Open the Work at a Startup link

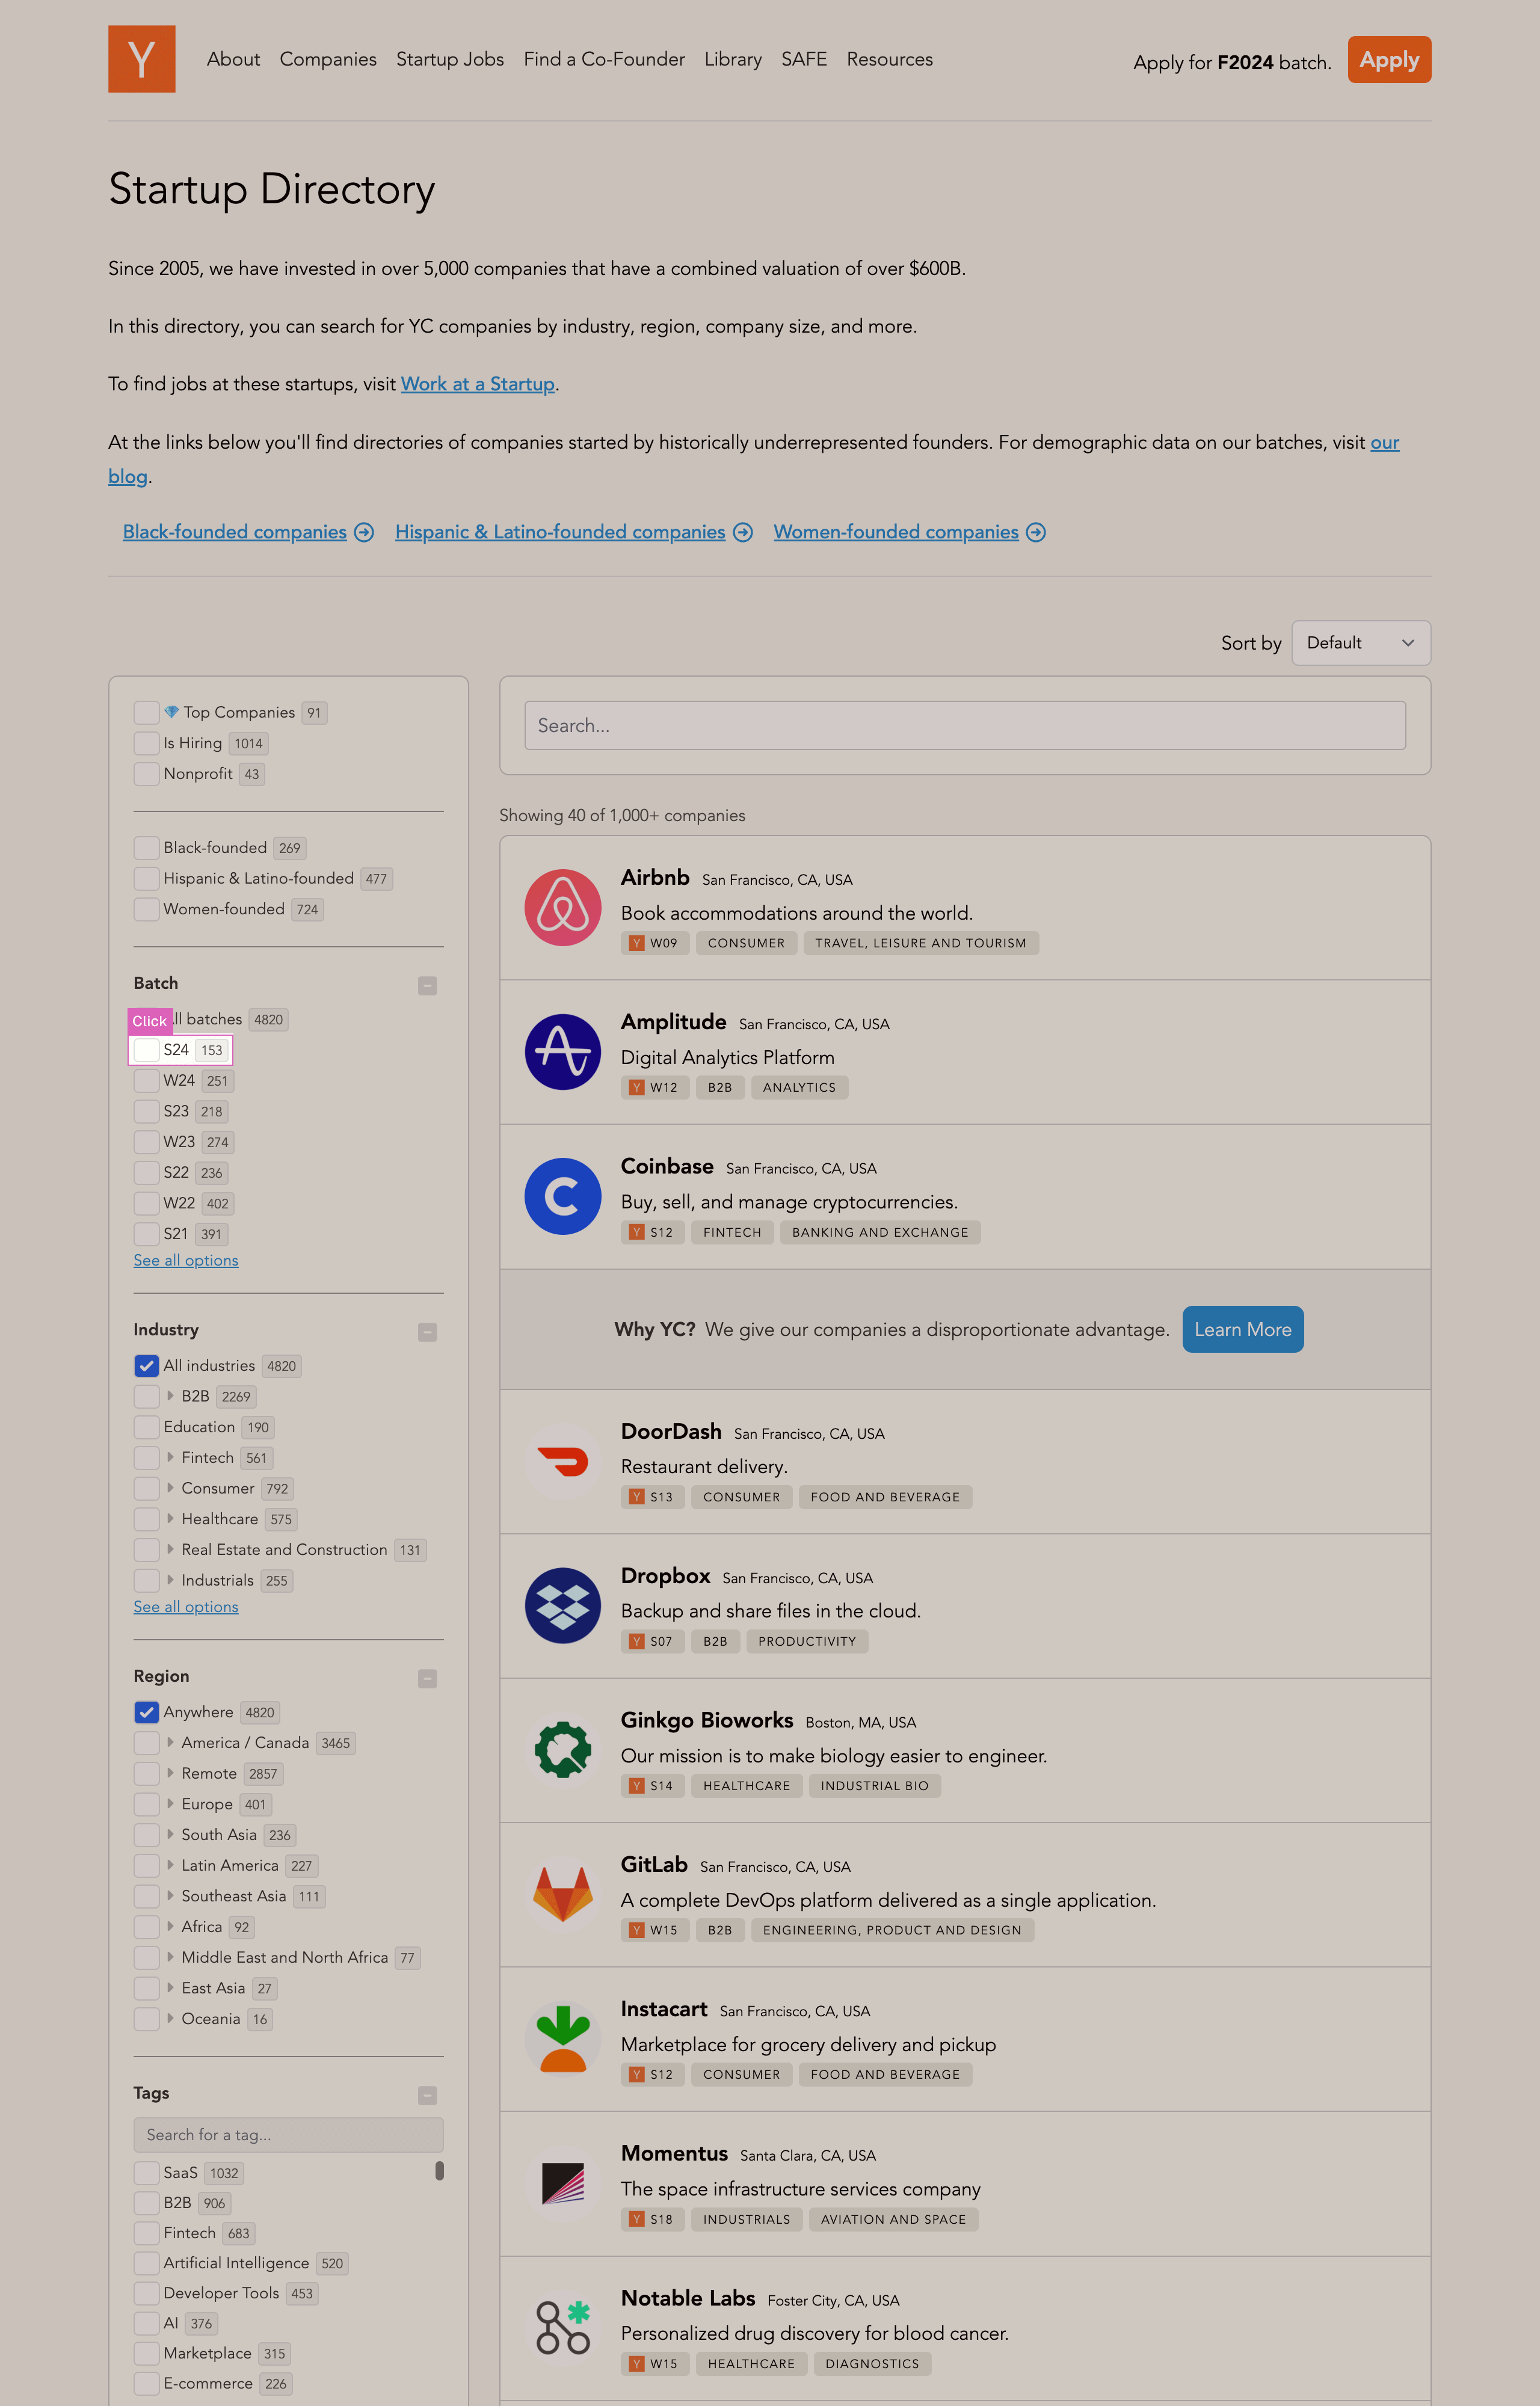[x=477, y=384]
